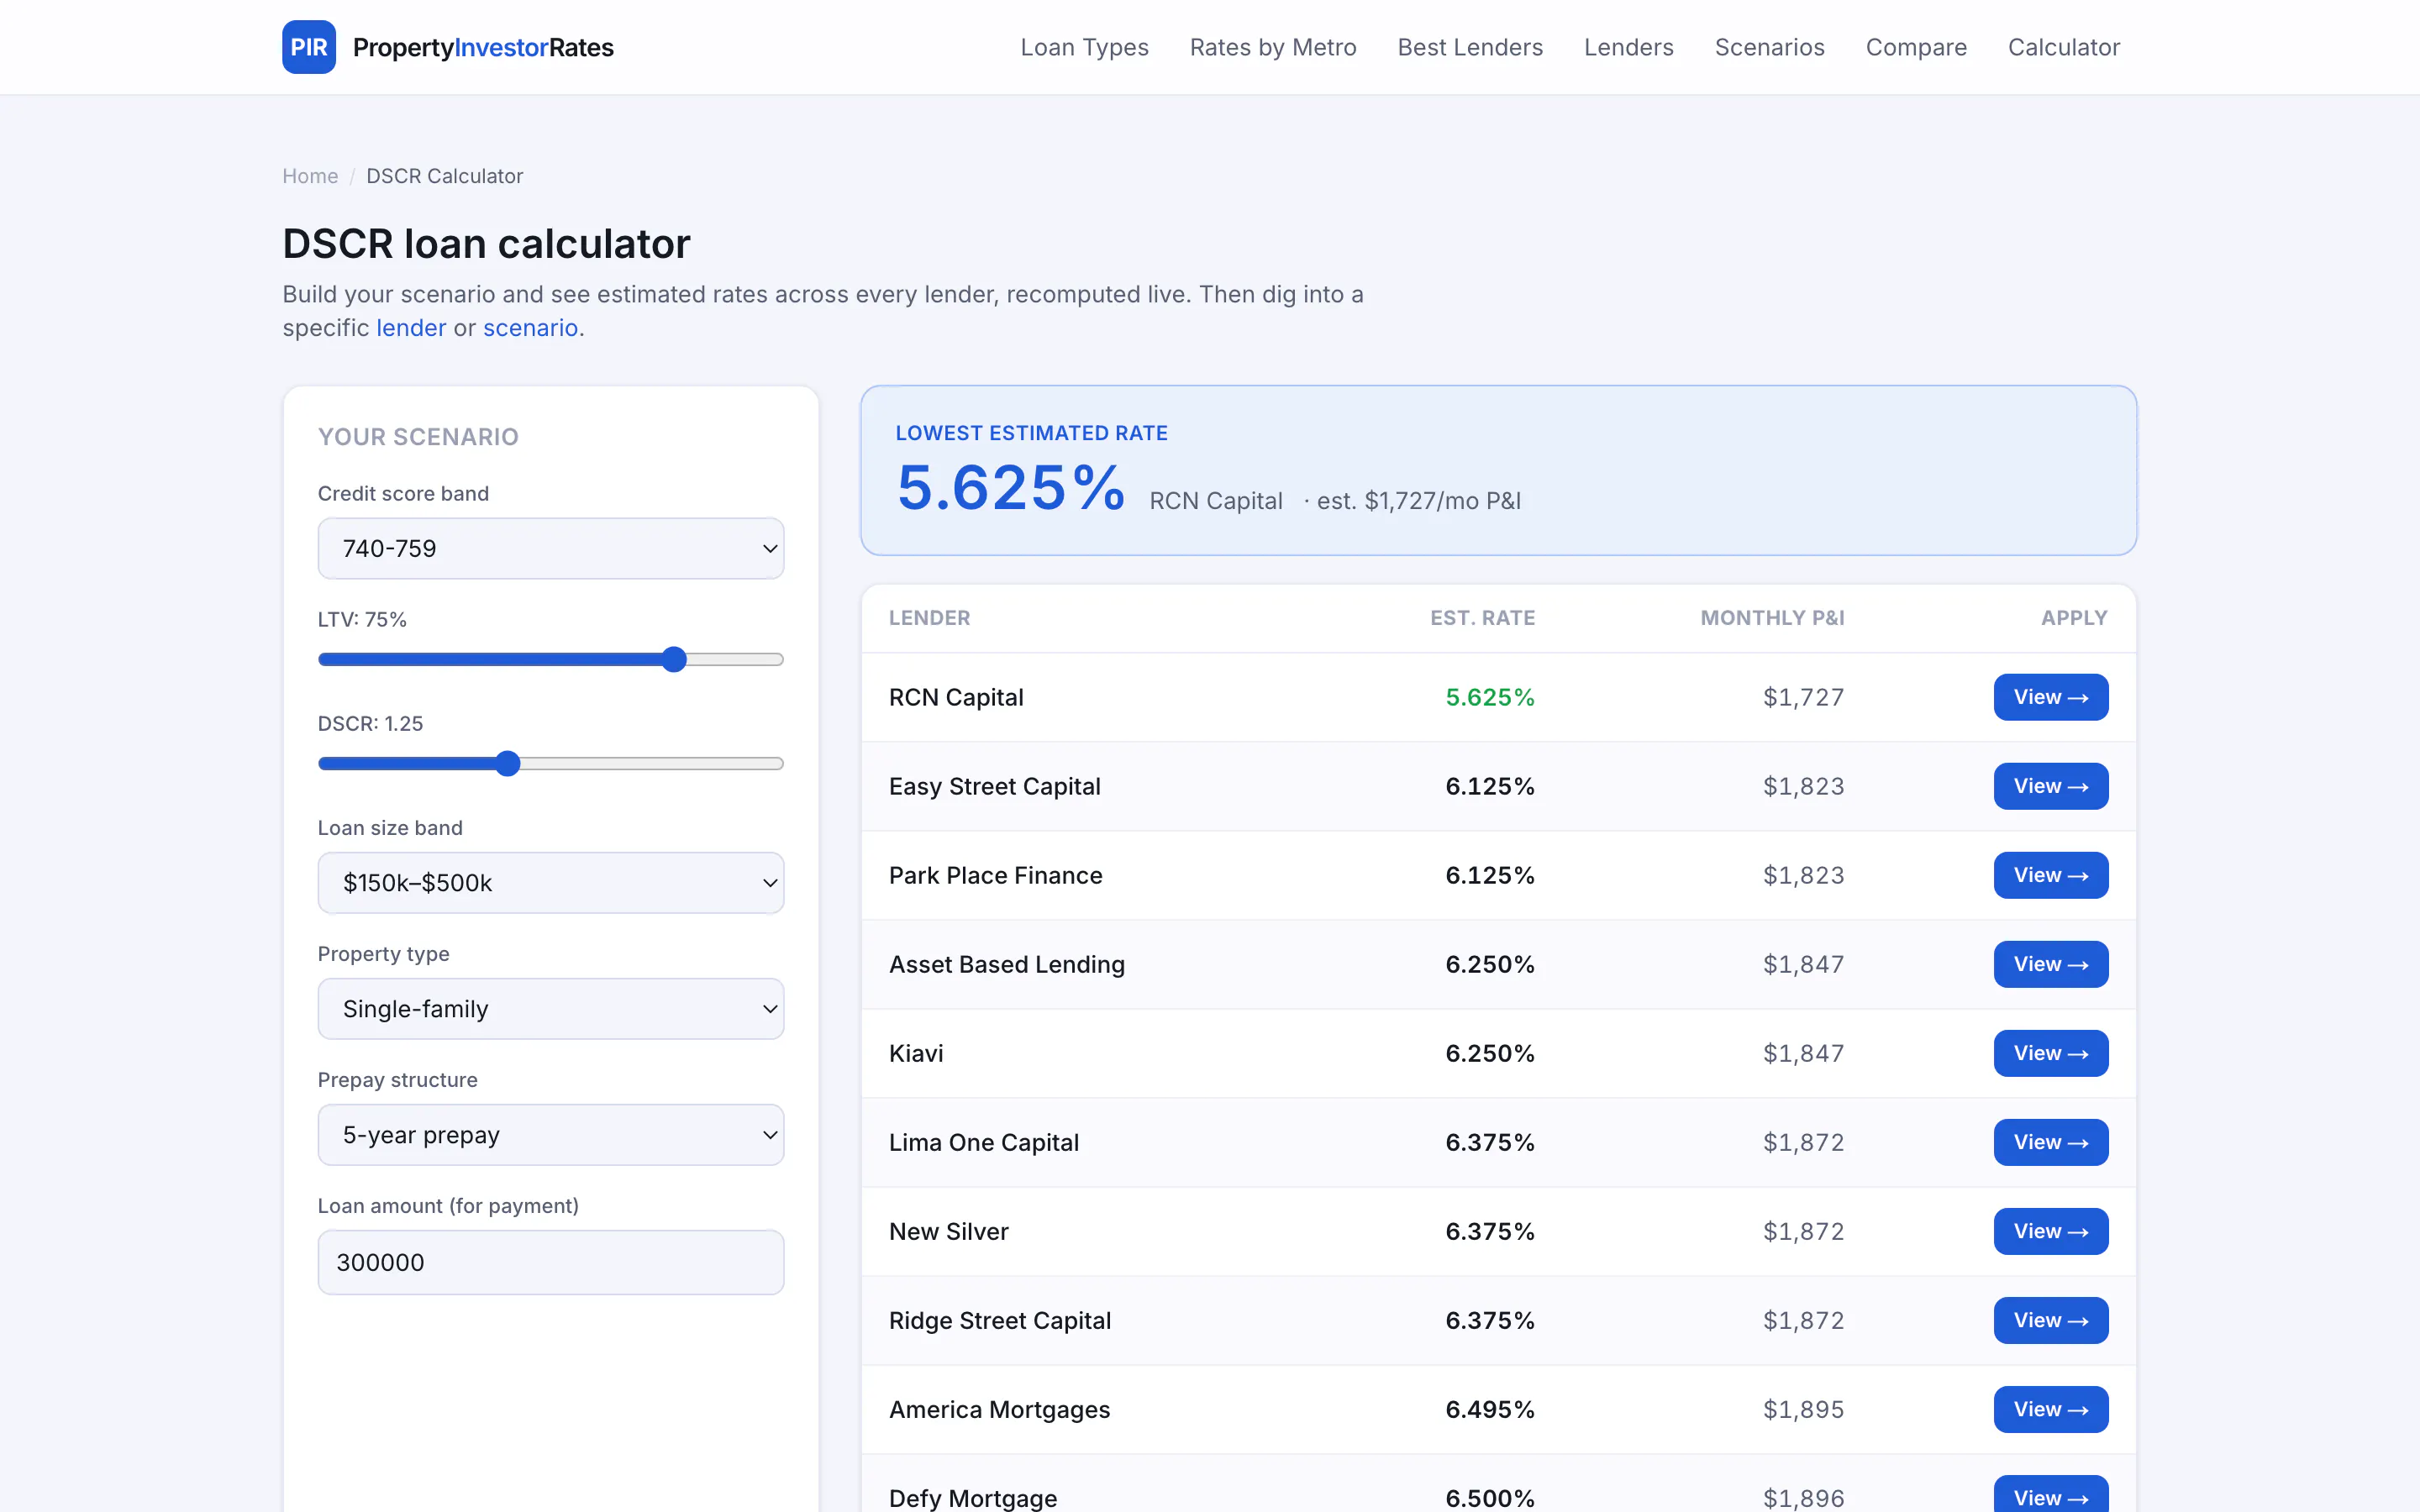
Task: Select the Asset Based Lending name
Action: pos(1007,964)
